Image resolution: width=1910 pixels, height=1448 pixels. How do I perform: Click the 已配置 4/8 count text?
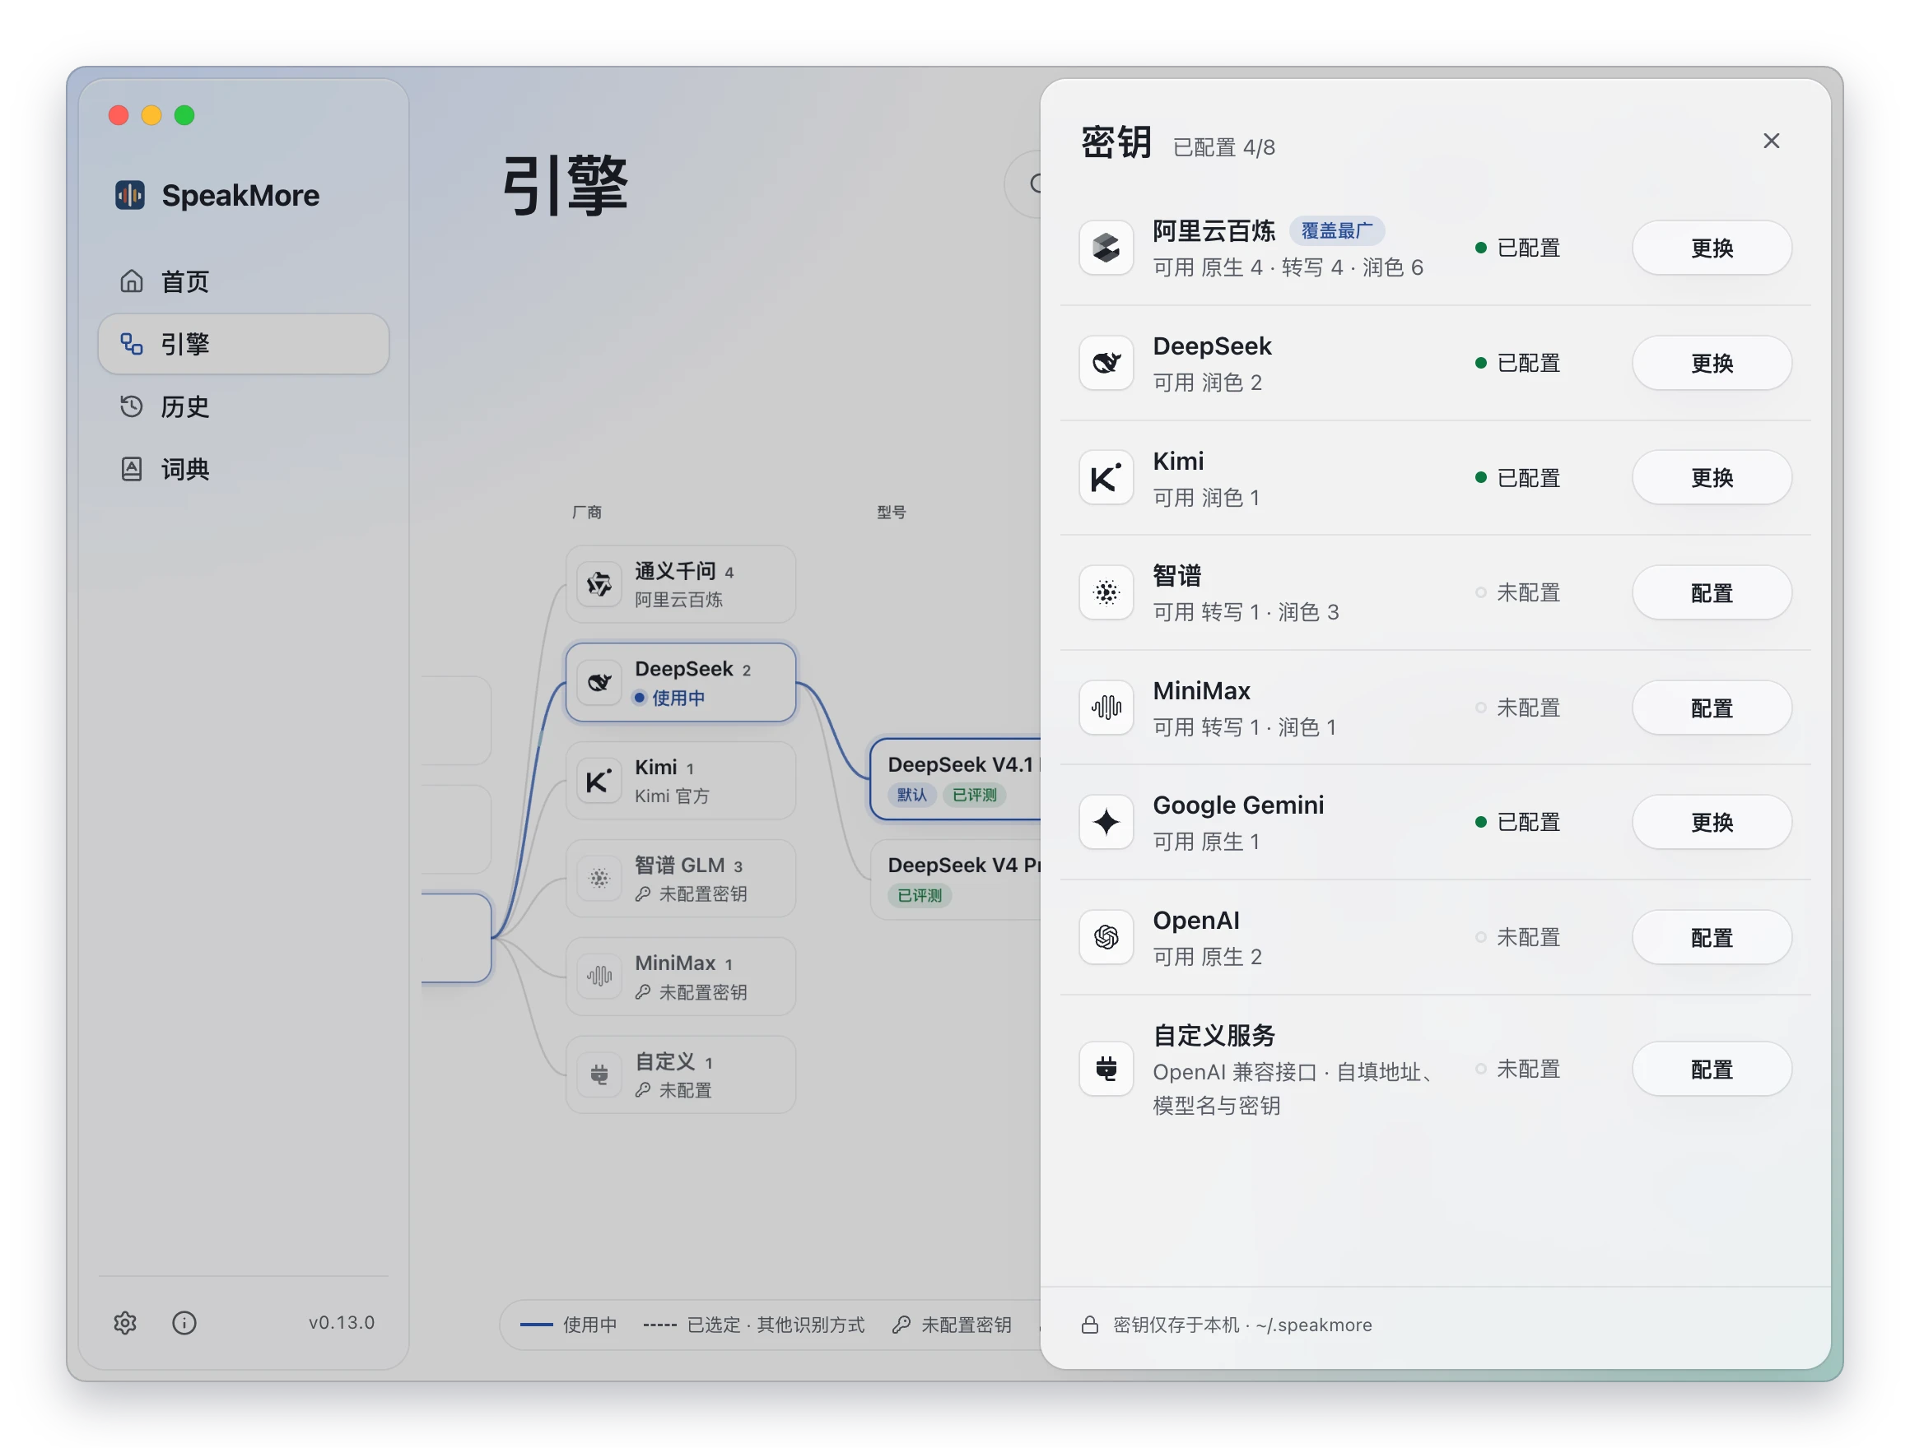click(x=1223, y=147)
